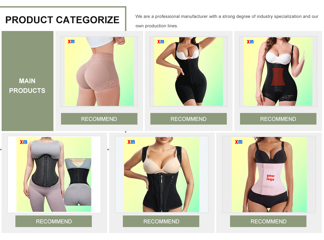The image size is (324, 240).
Task: Click RECOMMEND under the black open-bust bodysuit
Action: coord(188,119)
